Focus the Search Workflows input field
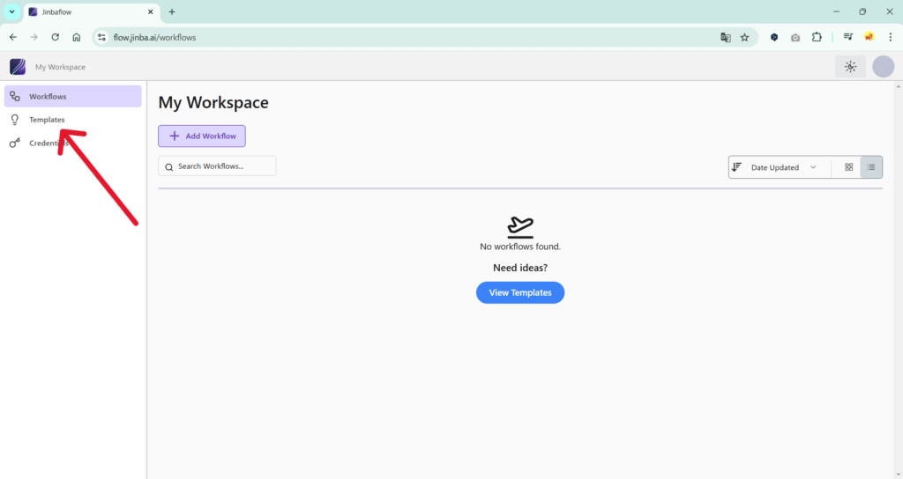The image size is (903, 479). click(x=222, y=166)
